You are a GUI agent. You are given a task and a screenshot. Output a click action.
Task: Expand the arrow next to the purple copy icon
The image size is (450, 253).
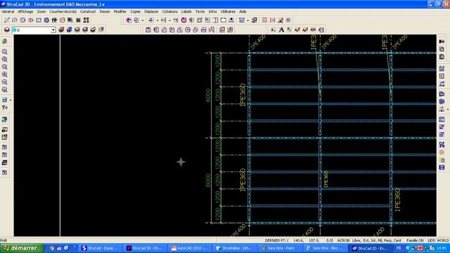tap(142, 20)
